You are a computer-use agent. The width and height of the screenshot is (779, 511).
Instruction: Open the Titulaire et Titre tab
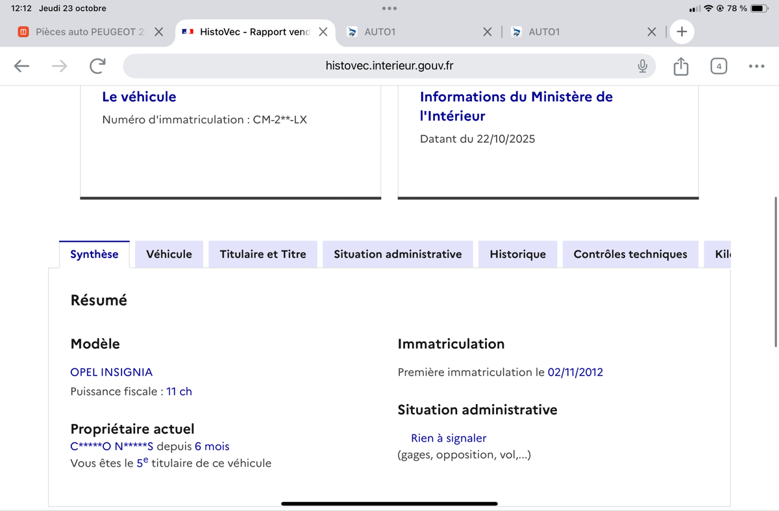(x=262, y=254)
